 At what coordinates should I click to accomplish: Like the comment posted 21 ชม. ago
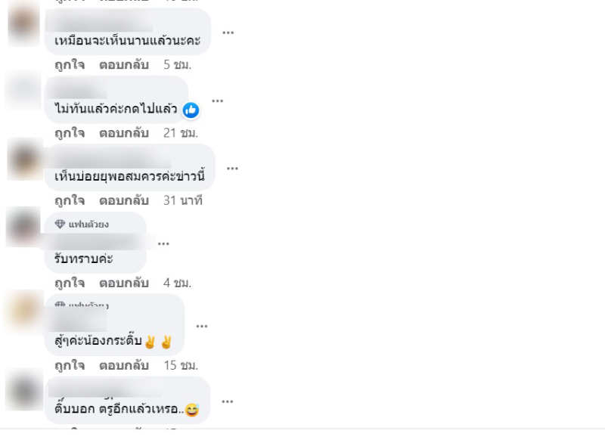(70, 133)
